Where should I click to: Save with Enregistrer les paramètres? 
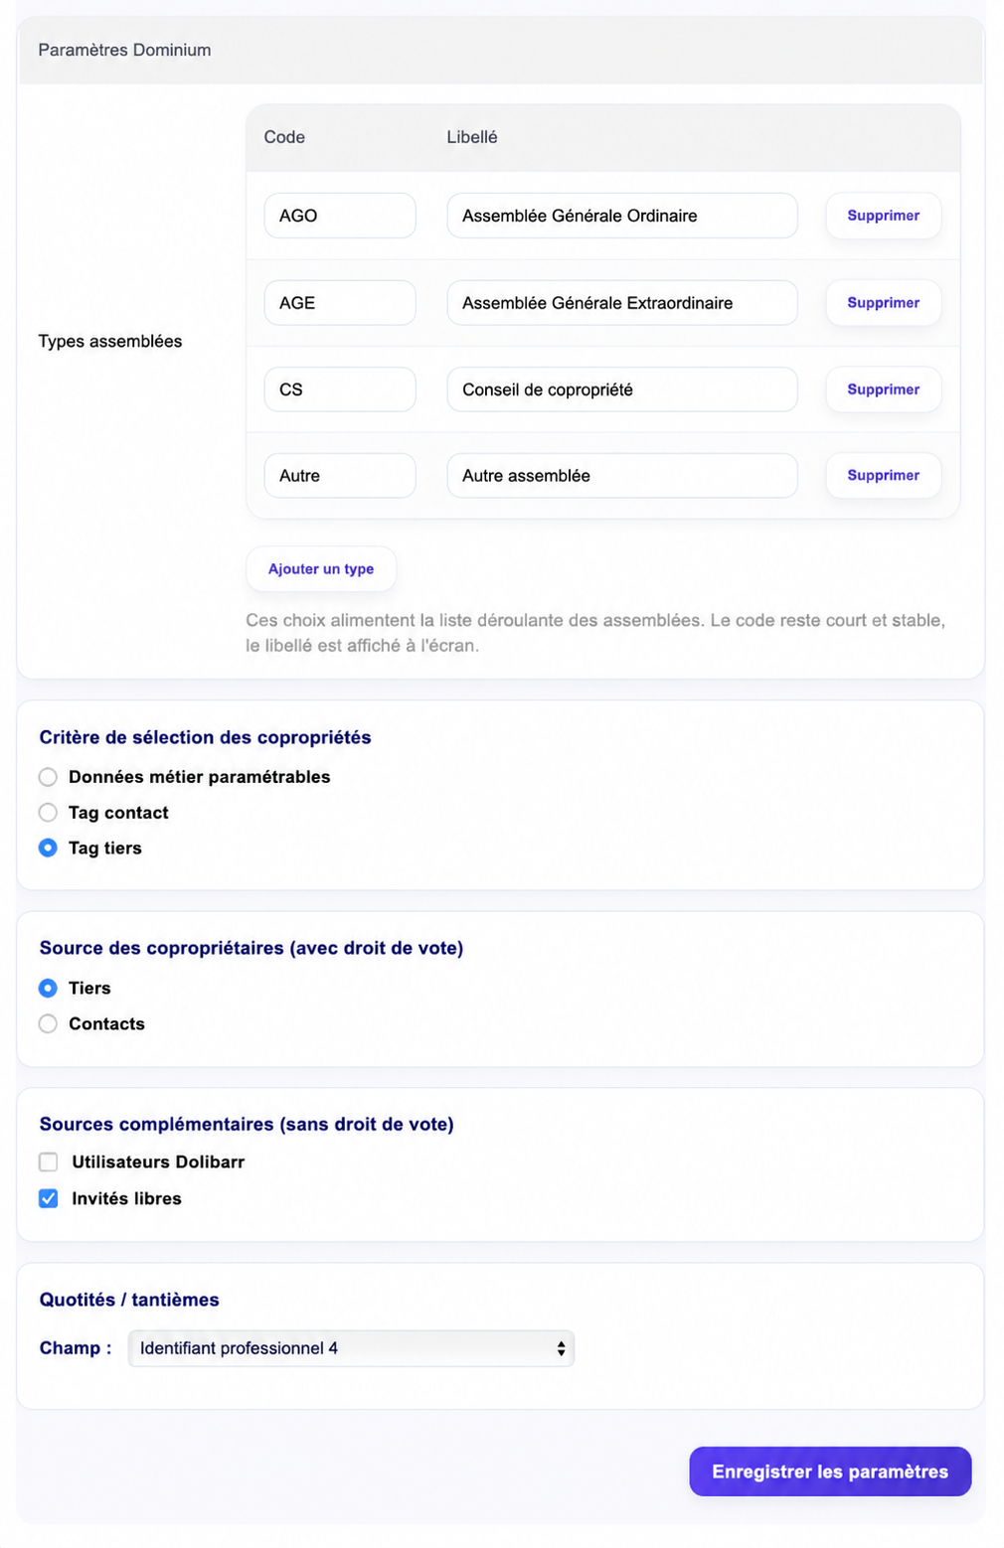pyautogui.click(x=830, y=1471)
